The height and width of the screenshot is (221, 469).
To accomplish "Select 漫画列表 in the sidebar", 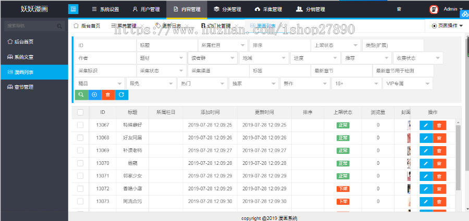I will point(34,72).
